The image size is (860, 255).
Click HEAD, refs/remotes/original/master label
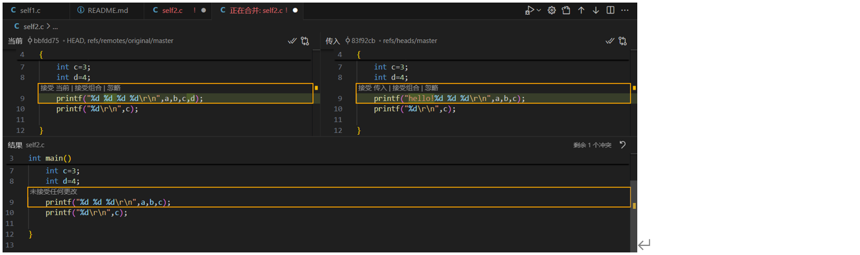click(x=120, y=40)
